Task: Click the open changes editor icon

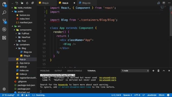Action: [x=159, y=3]
